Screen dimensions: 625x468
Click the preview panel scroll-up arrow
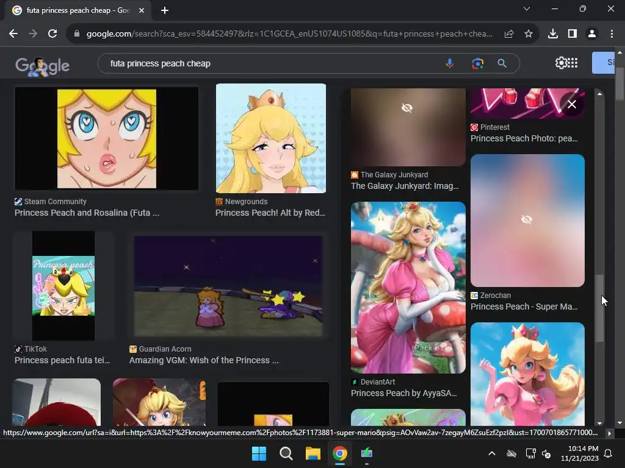pos(599,94)
